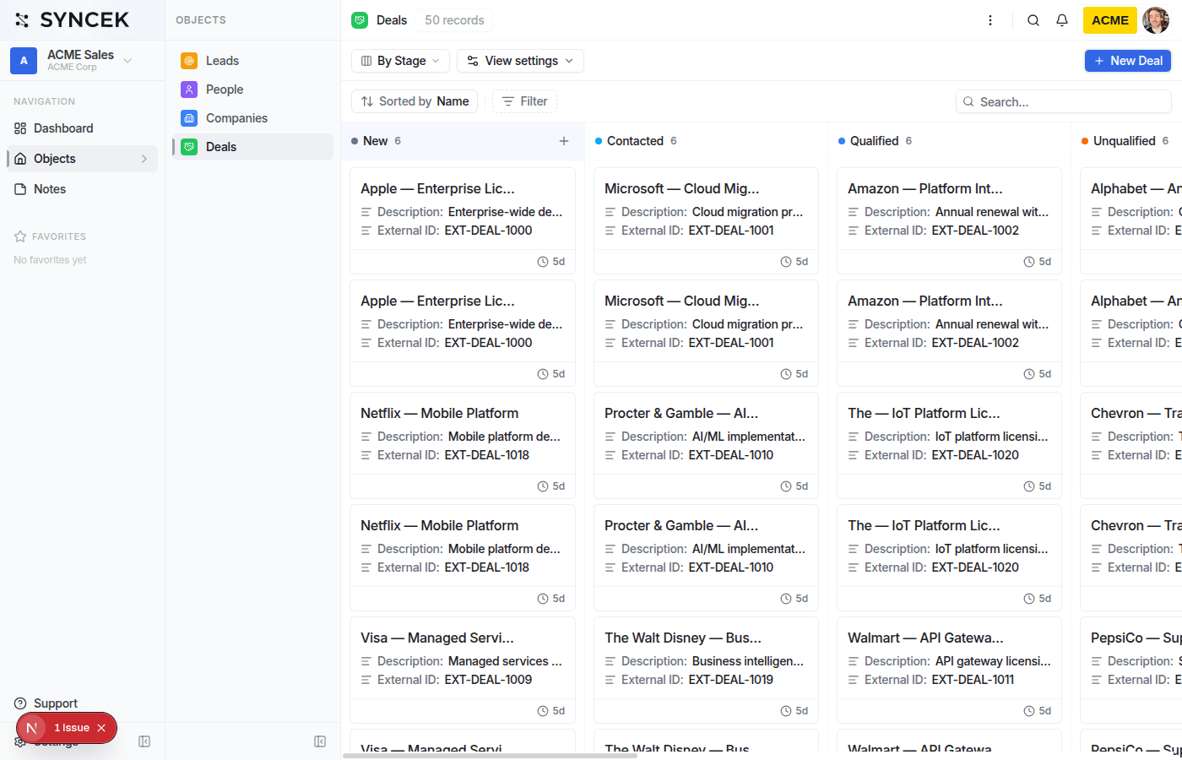
Task: Open the Leads object icon
Action: click(189, 61)
